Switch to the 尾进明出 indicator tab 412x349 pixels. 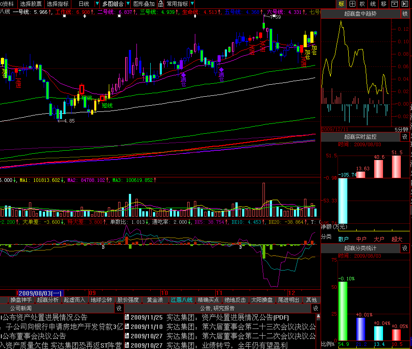click(289, 300)
